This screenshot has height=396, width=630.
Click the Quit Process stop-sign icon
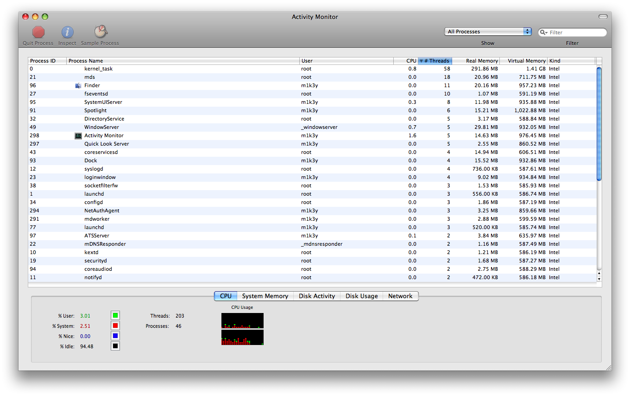[x=38, y=32]
